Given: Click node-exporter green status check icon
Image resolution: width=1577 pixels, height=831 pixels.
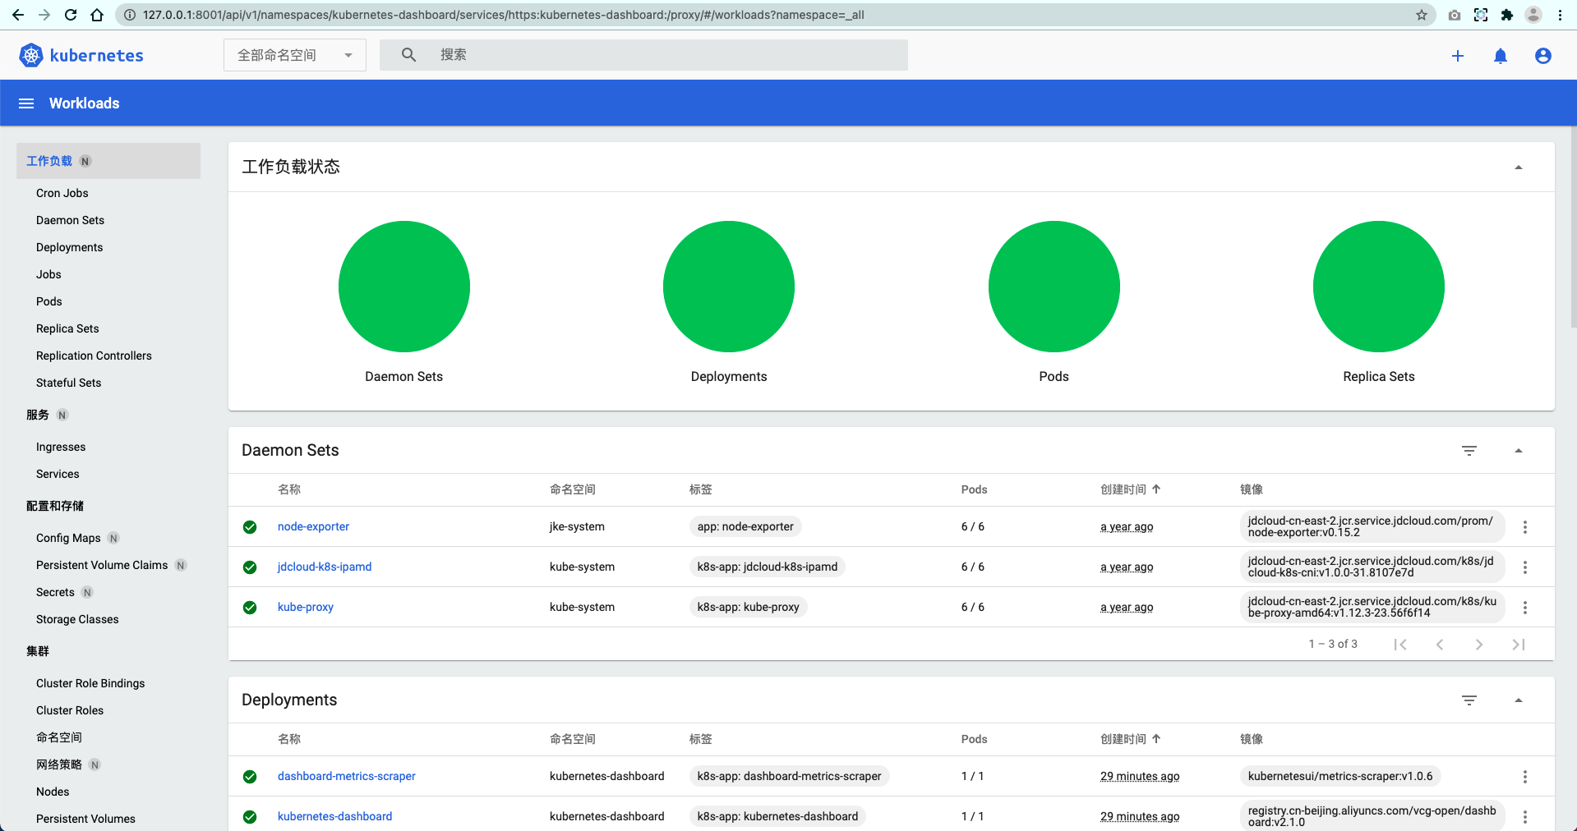Looking at the screenshot, I should [x=250, y=527].
